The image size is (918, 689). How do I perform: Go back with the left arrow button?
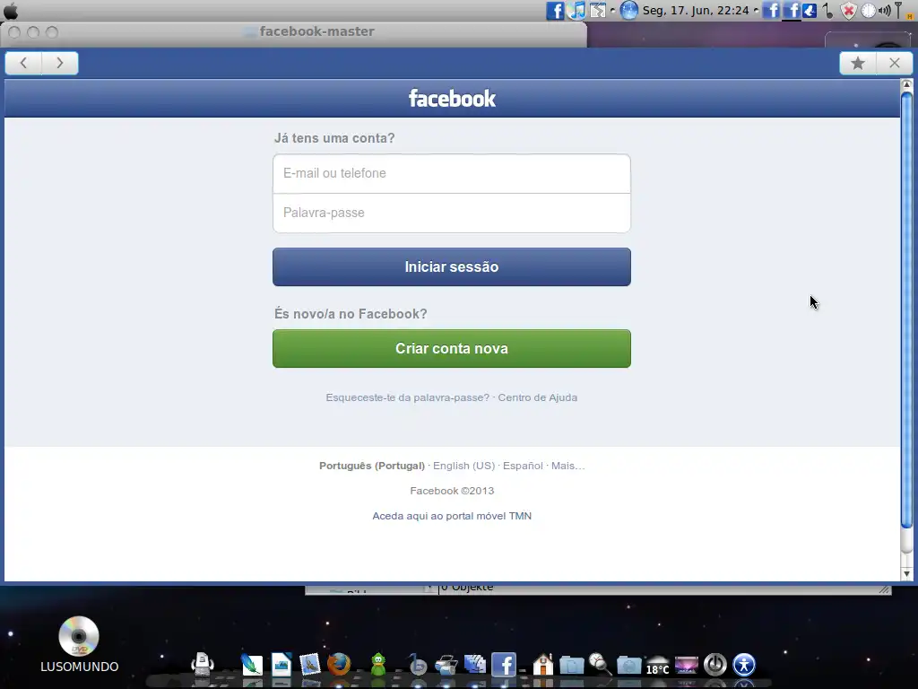tap(23, 63)
